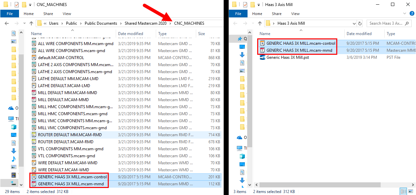The image size is (416, 195).
Task: Select VTL COMPONENTS.mcam-gmd file name
Action: [66, 156]
